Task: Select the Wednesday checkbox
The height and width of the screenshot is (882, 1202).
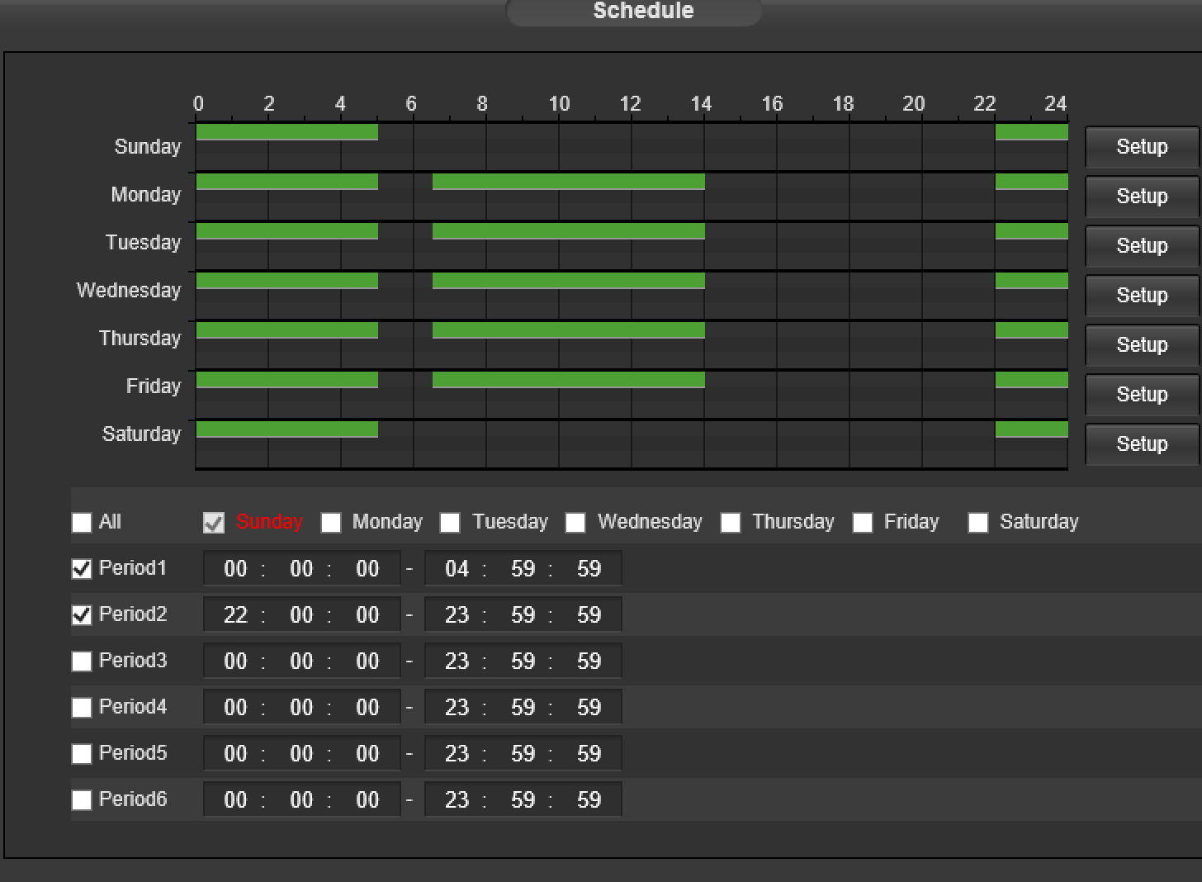Action: point(575,523)
